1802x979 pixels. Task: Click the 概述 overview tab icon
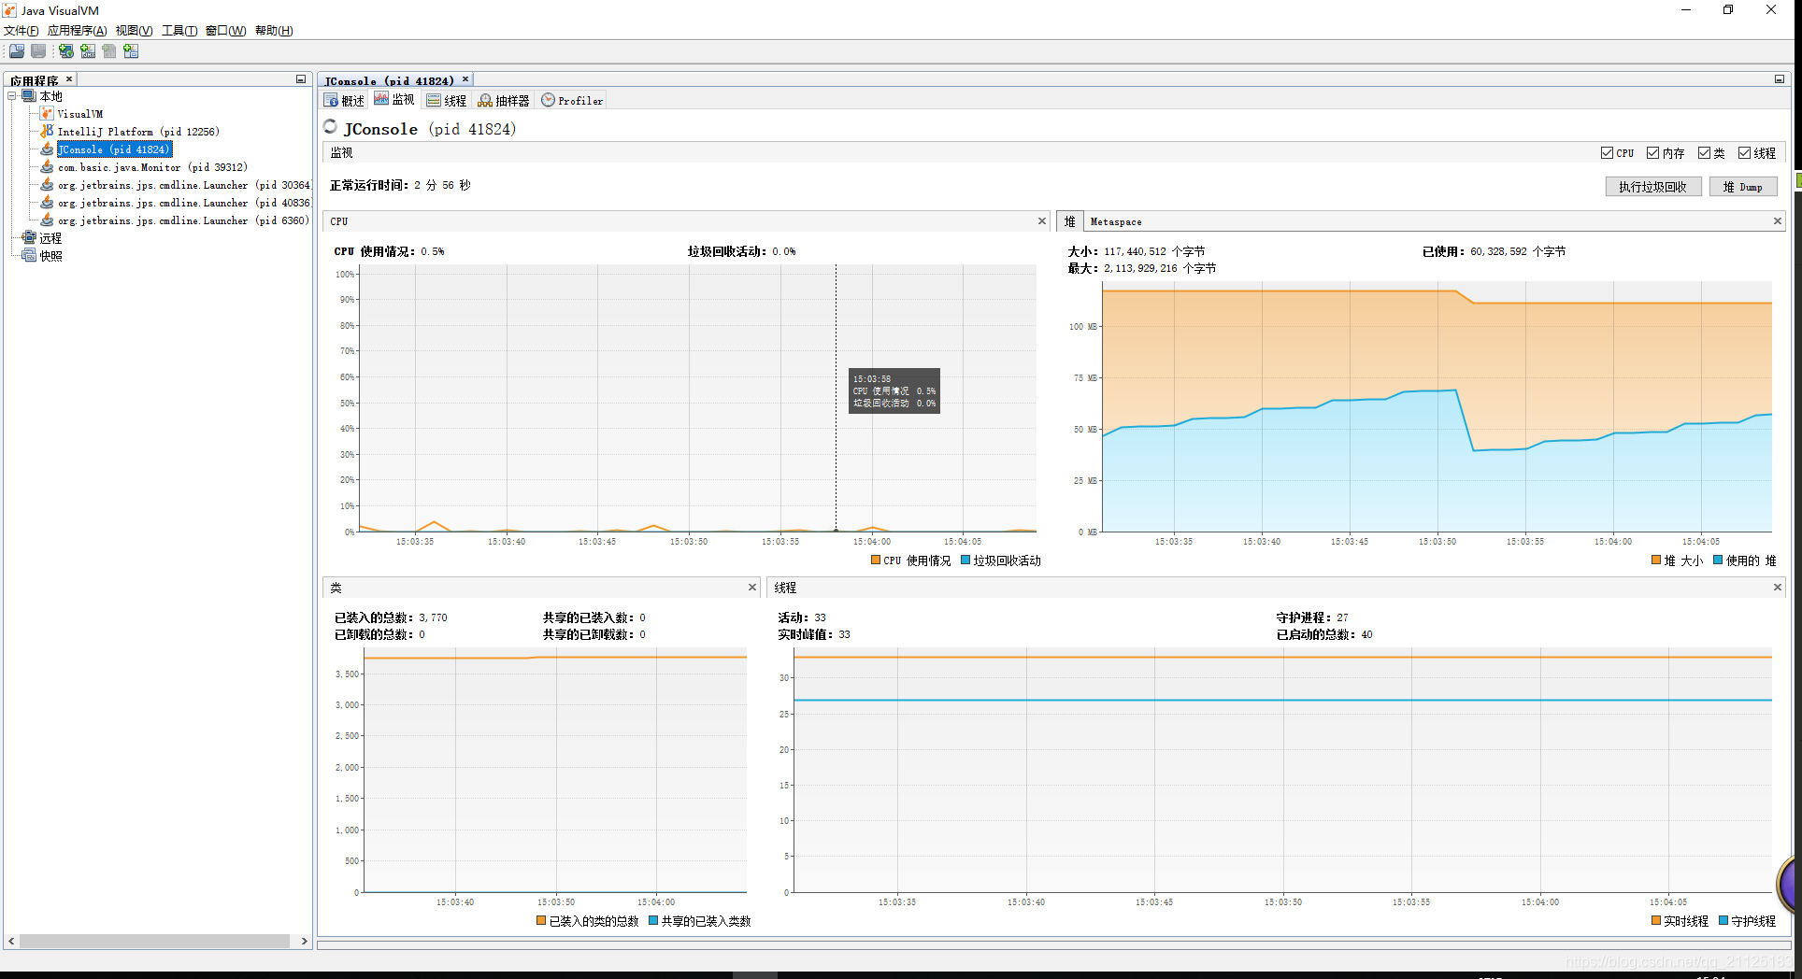tap(332, 101)
